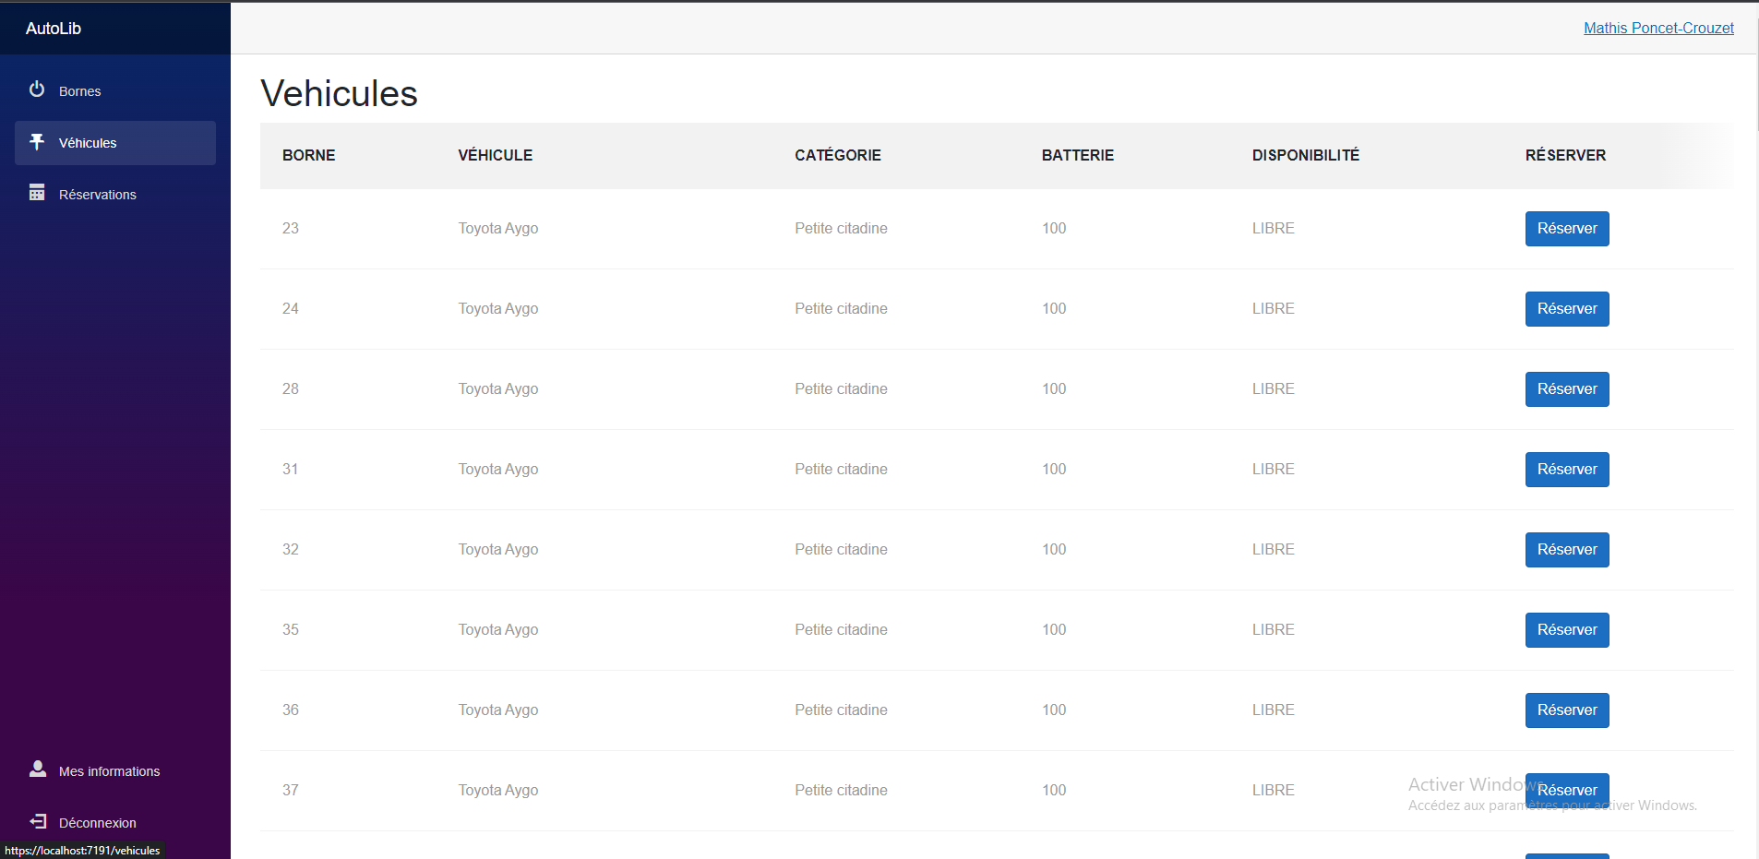Image resolution: width=1759 pixels, height=859 pixels.
Task: Click the BATTERIE column header
Action: coord(1078,155)
